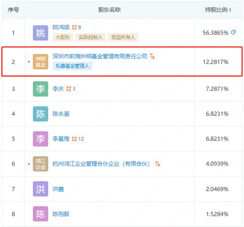
Task: Click relation graph icon next to 姚鸿斌
Action: click(x=76, y=27)
